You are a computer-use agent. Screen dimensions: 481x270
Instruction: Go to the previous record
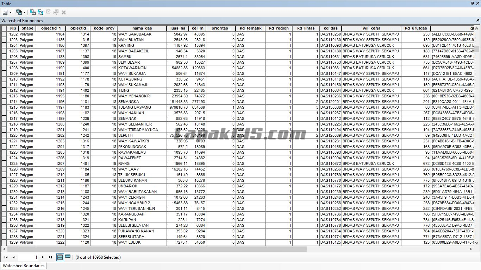click(14, 257)
